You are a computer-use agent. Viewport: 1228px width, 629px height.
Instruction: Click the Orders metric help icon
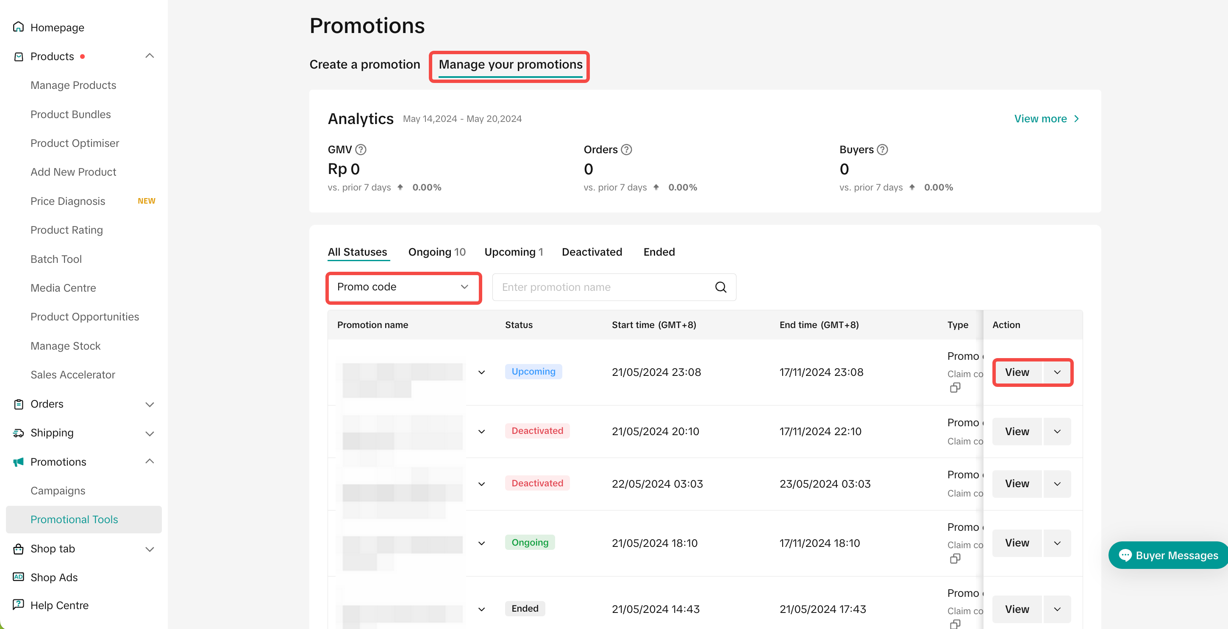click(x=626, y=149)
